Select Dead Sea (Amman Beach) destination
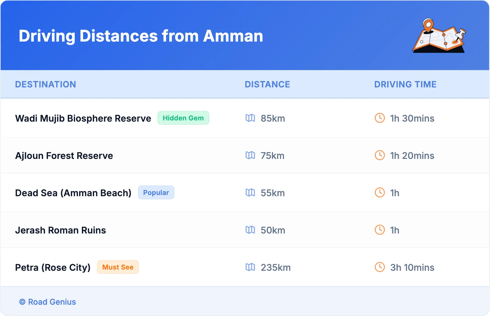 pyautogui.click(x=73, y=193)
